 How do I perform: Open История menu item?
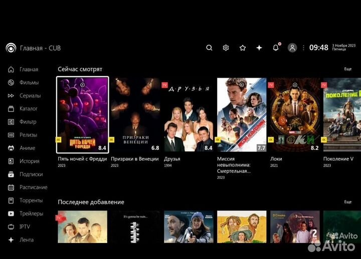[30, 161]
